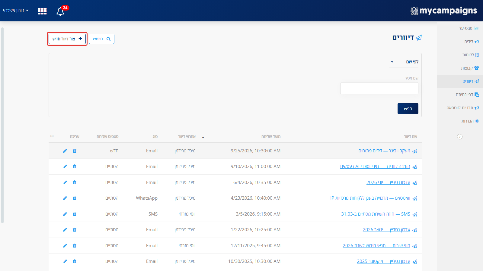The width and height of the screenshot is (483, 271).
Task: Delete the SMS mailing dated 3/5/2026
Action: click(x=75, y=214)
